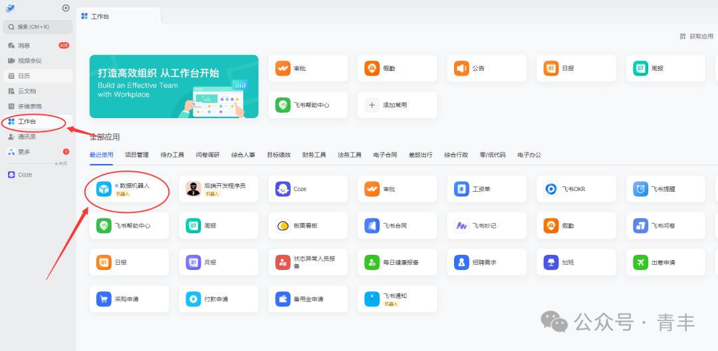Expand 更多 in the sidebar
718x351 pixels.
pos(38,152)
